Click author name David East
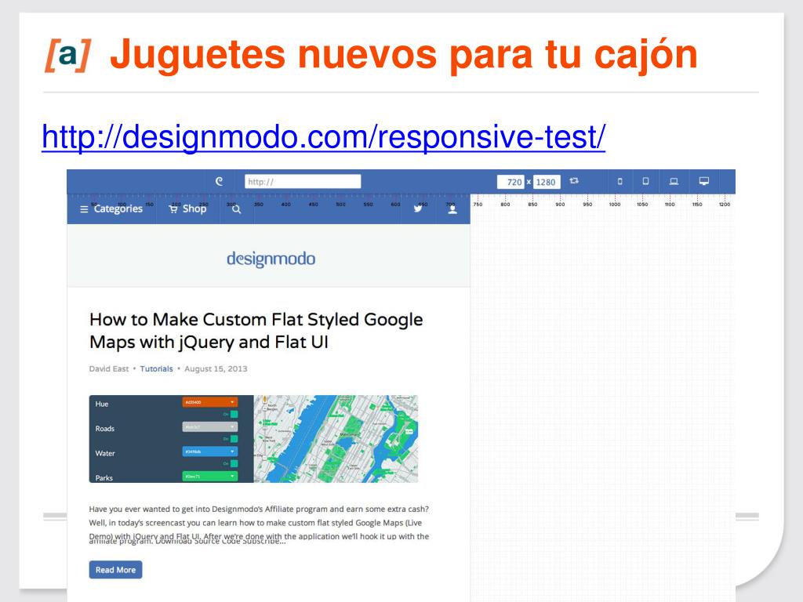This screenshot has height=602, width=803. [x=109, y=368]
